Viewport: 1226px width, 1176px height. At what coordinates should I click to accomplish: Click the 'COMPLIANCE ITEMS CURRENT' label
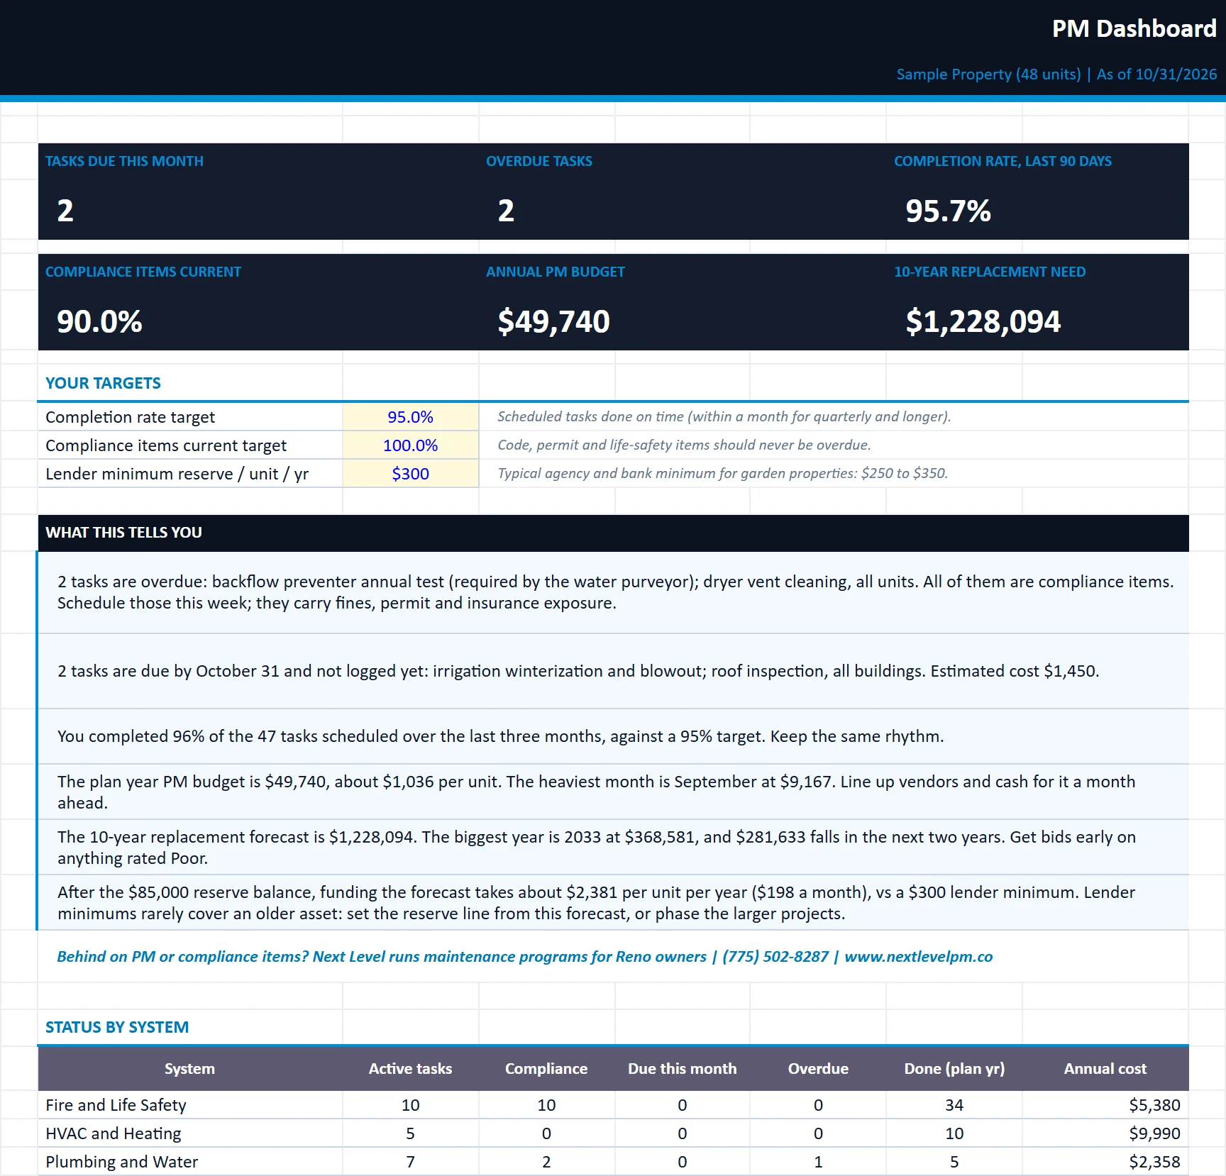(x=143, y=272)
